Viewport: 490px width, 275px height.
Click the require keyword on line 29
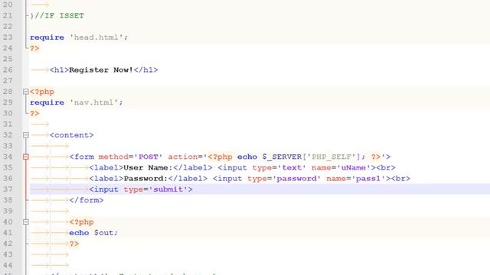coord(47,102)
